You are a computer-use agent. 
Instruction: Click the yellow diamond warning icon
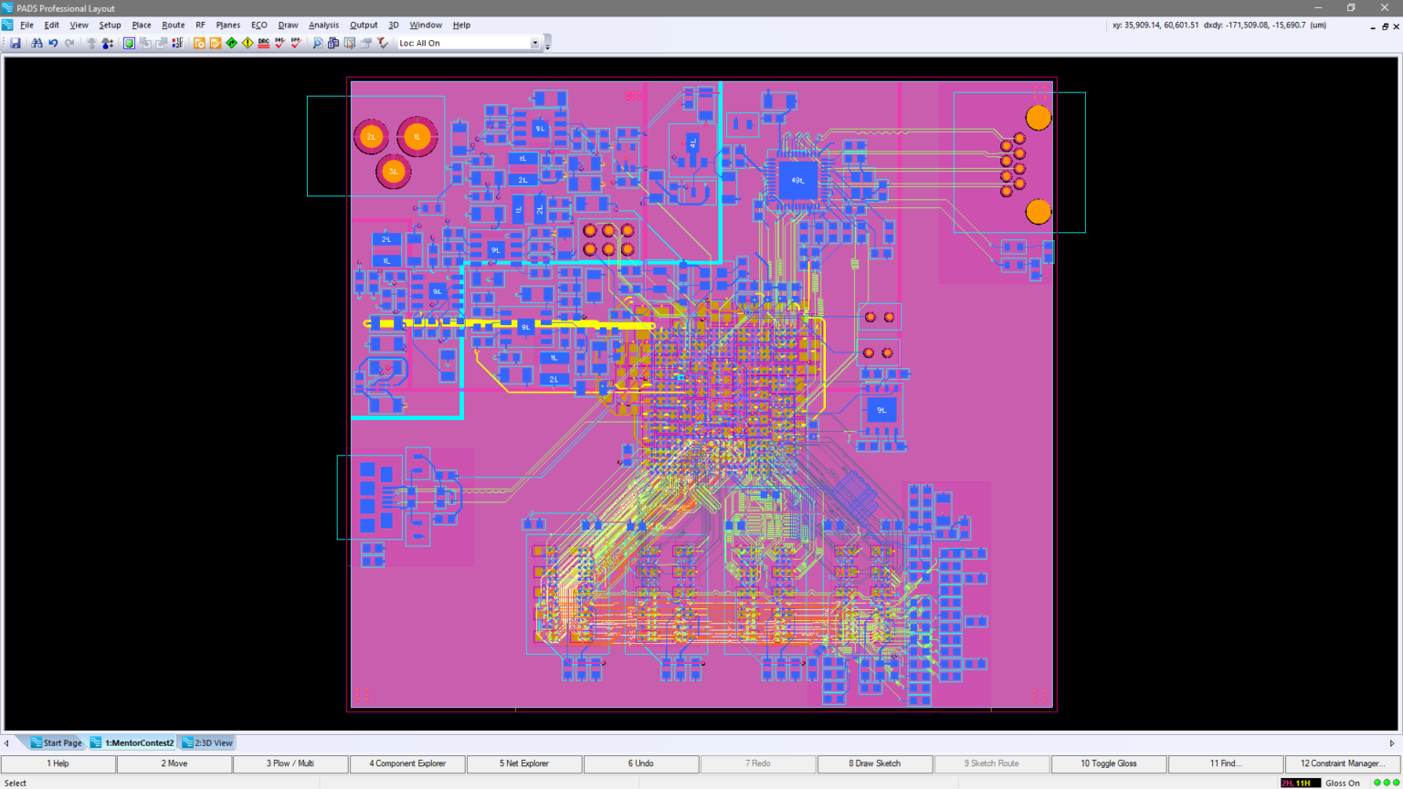coord(248,43)
